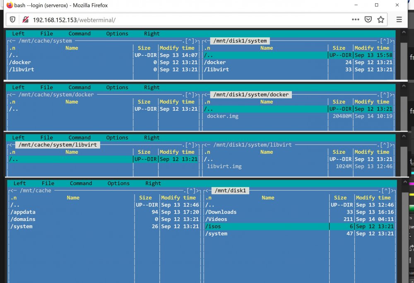The height and width of the screenshot is (283, 414).
Task: Open the Firefox hamburger application menu
Action: (399, 19)
